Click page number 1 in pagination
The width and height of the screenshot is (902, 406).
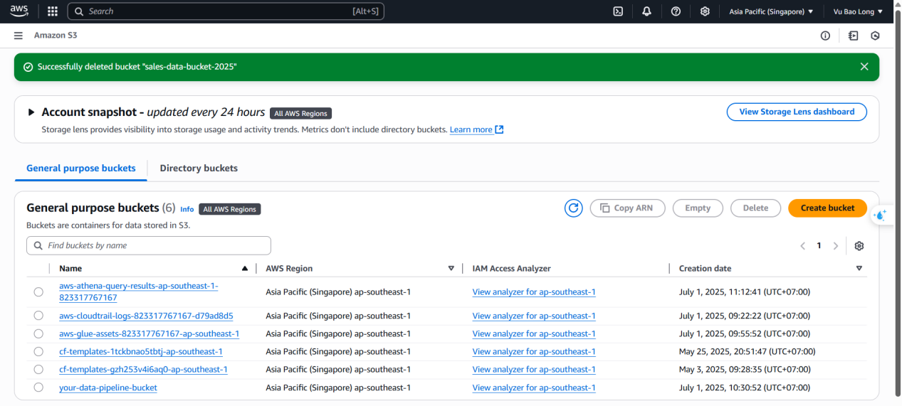819,246
